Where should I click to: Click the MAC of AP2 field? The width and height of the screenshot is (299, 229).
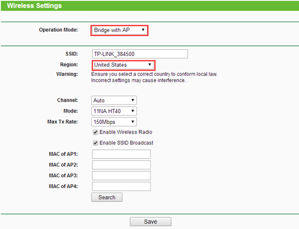tap(121, 165)
